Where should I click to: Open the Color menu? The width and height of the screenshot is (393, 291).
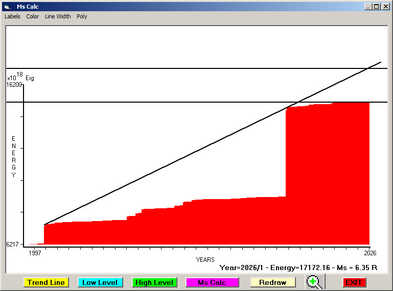point(33,16)
